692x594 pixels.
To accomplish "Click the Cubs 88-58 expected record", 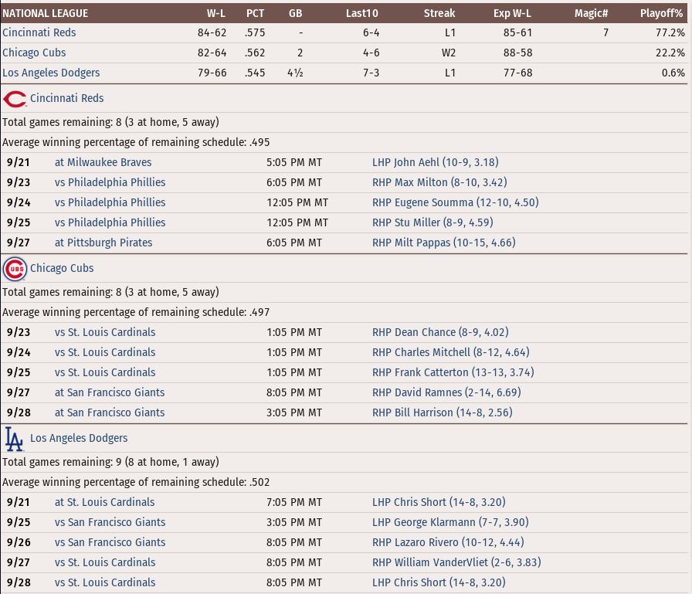I will [x=517, y=53].
